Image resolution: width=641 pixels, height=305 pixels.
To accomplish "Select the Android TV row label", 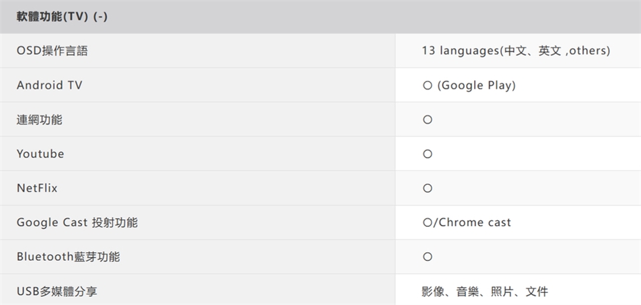I will (x=49, y=85).
